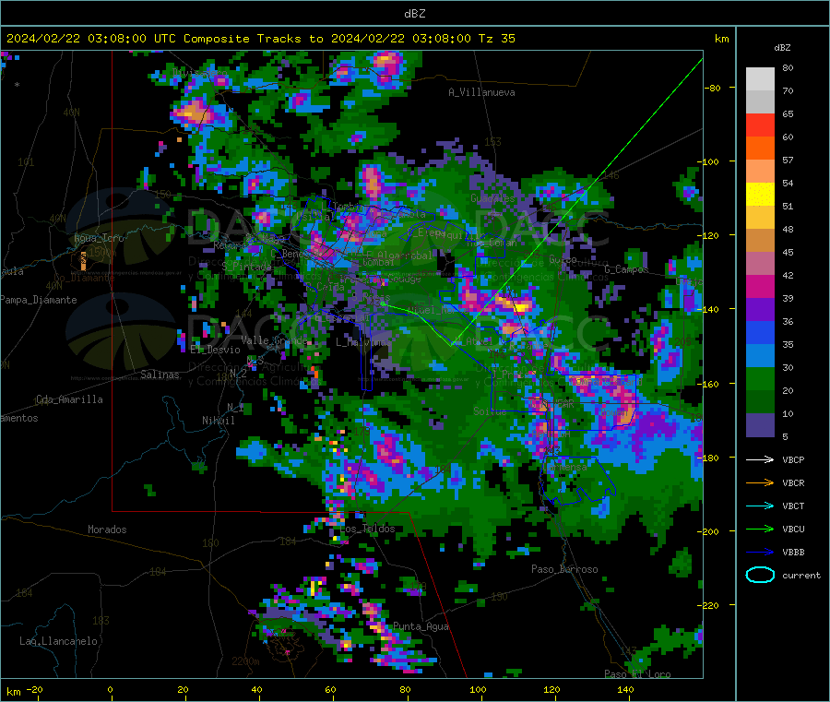Click the cyan 'current' ellipse in legend
830x702 pixels.
point(760,575)
